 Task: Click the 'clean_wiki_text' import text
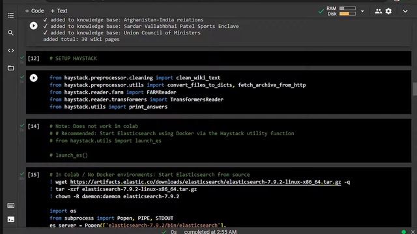click(x=198, y=78)
